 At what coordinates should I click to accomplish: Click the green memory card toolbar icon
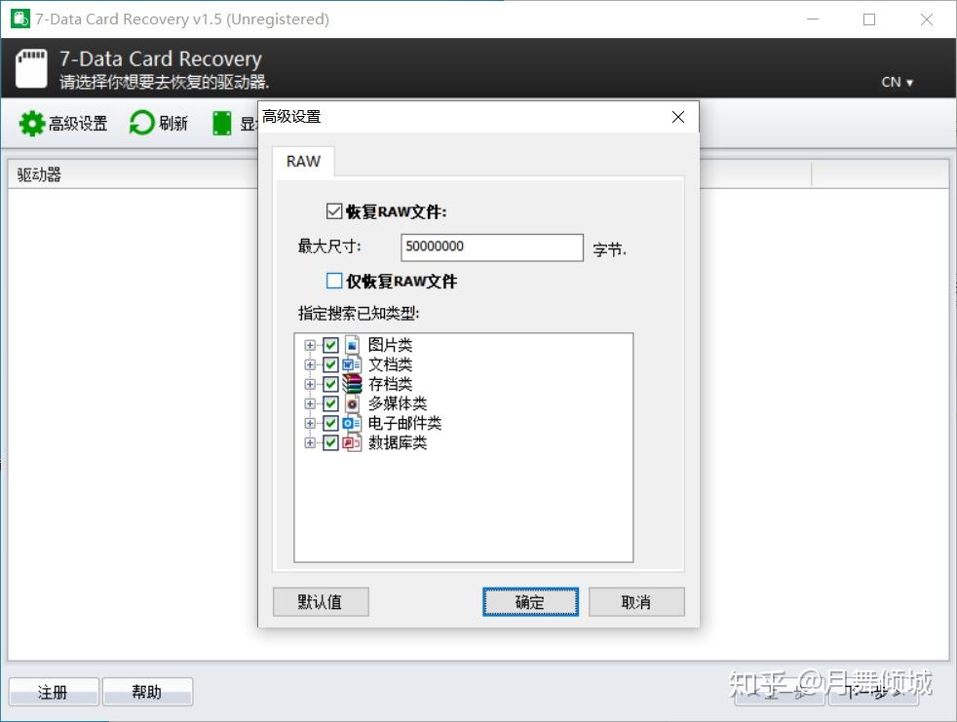point(221,124)
